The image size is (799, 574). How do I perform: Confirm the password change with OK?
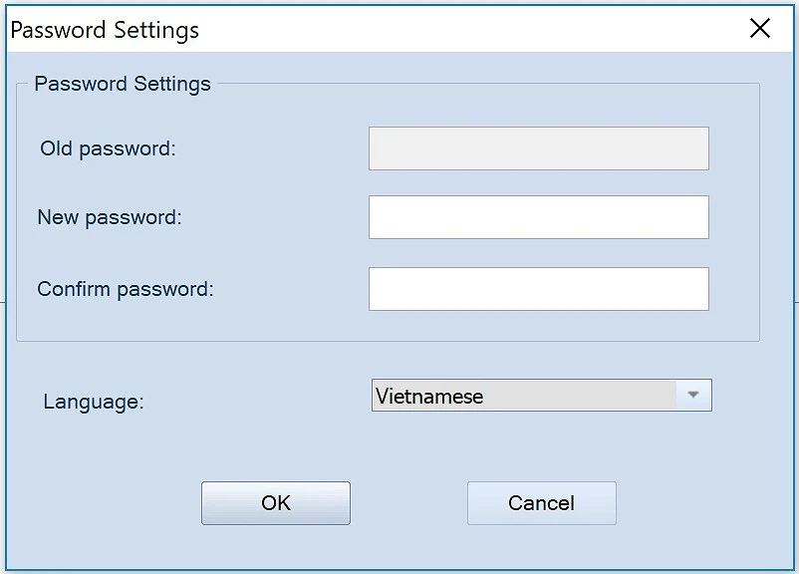pyautogui.click(x=276, y=503)
